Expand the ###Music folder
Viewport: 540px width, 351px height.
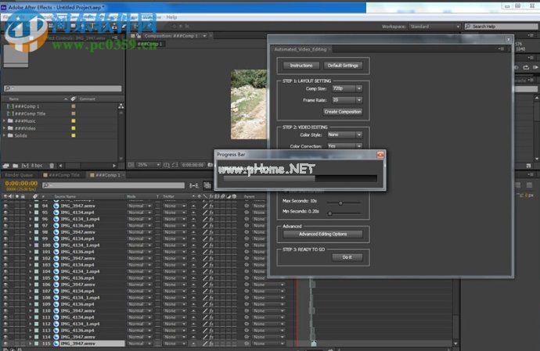click(4, 121)
